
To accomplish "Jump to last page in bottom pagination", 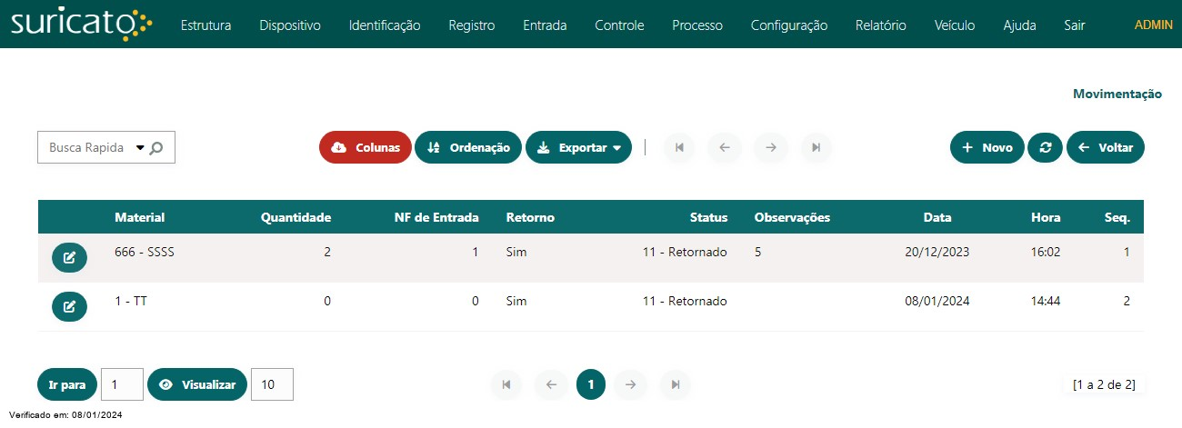I will (x=676, y=385).
